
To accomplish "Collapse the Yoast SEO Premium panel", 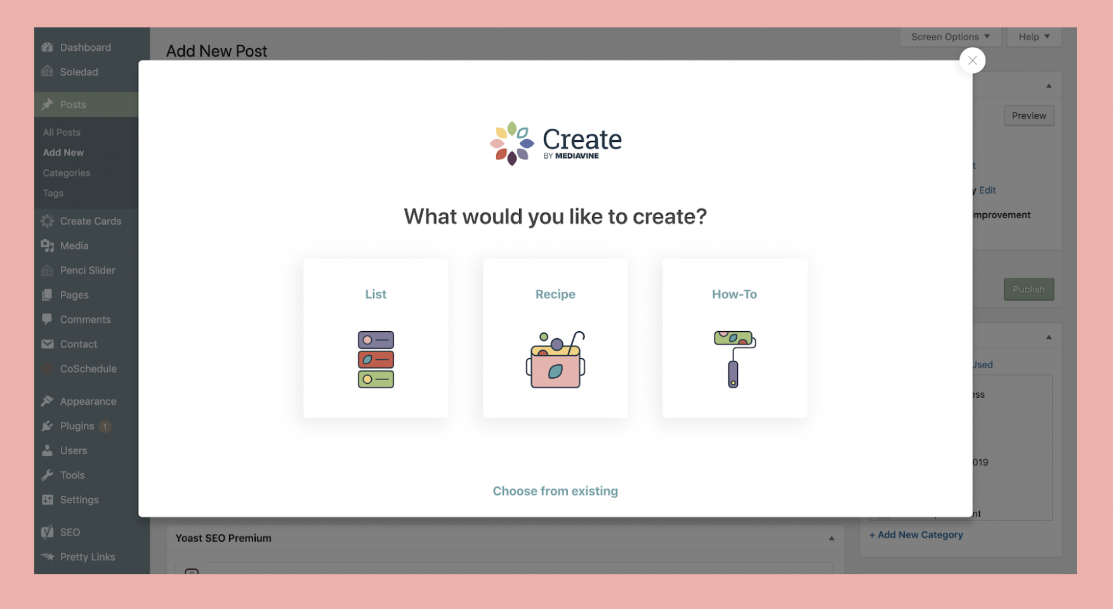I will (x=832, y=537).
